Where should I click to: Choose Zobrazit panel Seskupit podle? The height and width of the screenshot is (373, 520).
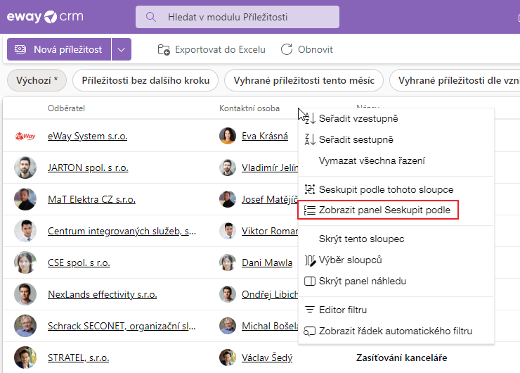coord(378,210)
